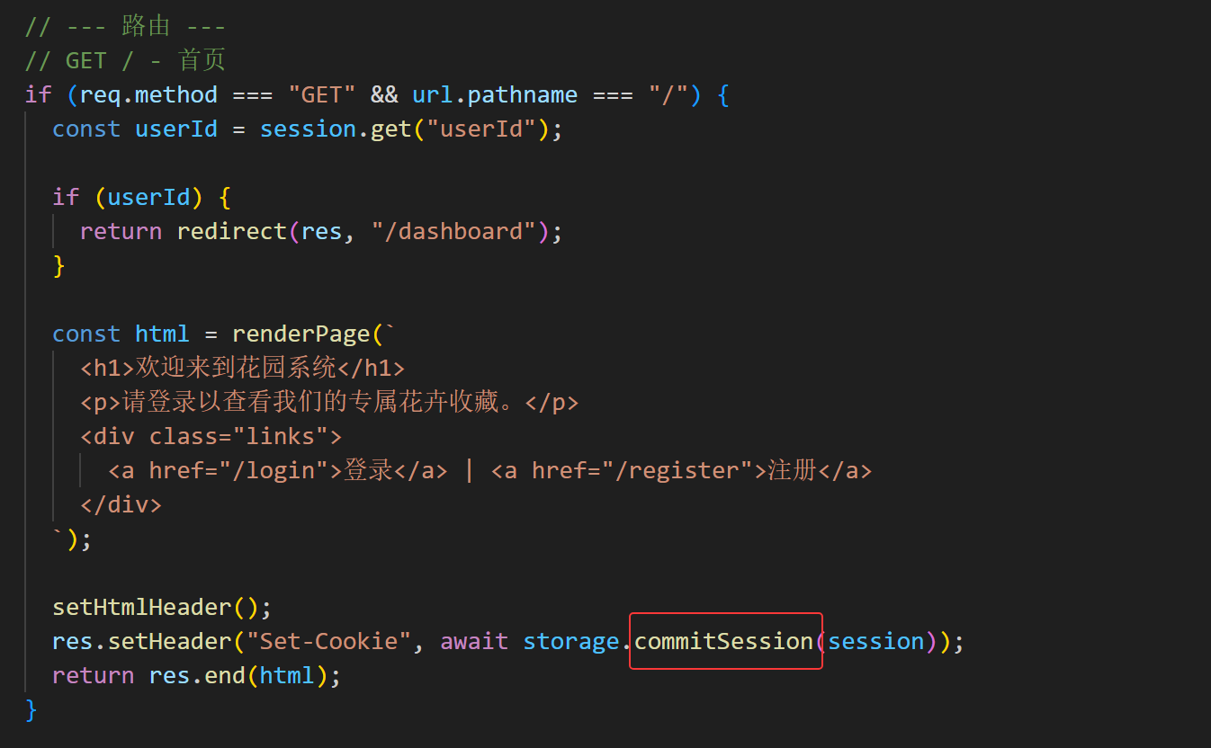Click the setHtmlHeader function call
This screenshot has height=748, width=1211.
[142, 607]
